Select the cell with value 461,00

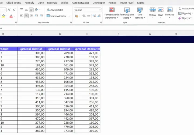coord(60,65)
